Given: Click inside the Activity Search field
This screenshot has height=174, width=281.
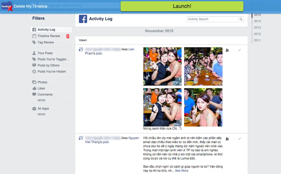Looking at the screenshot, I should point(212,19).
